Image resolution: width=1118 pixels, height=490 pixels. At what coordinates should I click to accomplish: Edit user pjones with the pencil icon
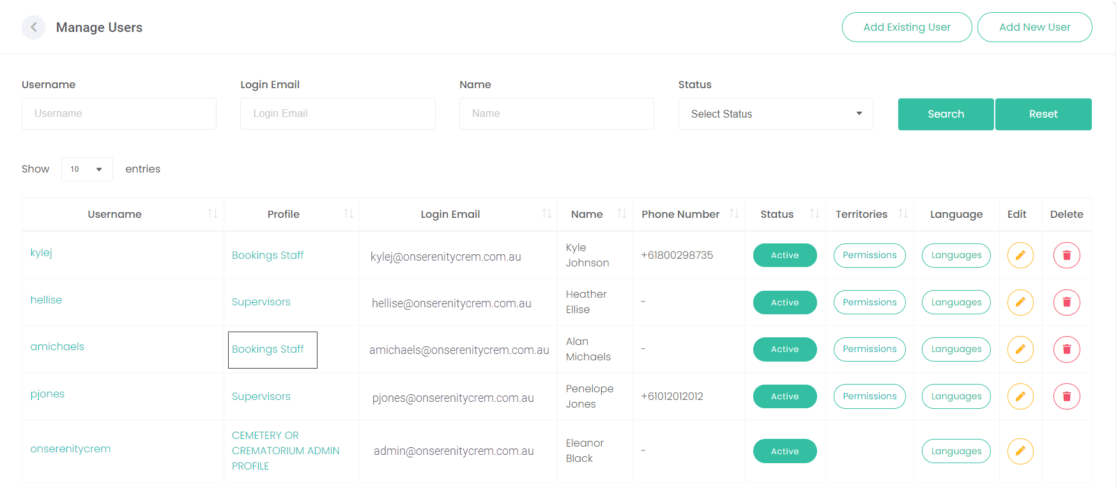1020,397
